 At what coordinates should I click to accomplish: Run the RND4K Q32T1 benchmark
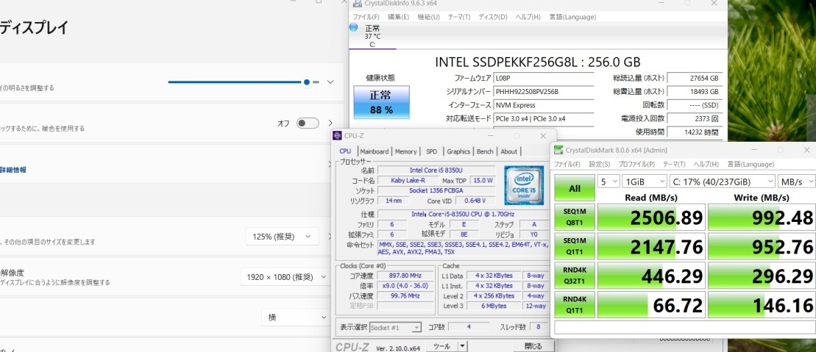click(575, 275)
